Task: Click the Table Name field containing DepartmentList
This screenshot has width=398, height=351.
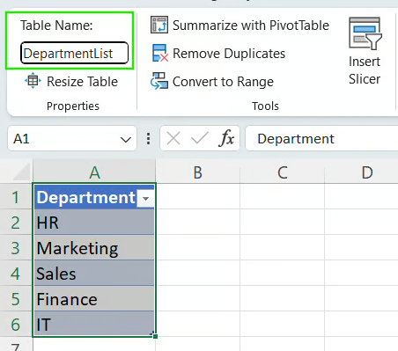Action: pos(74,53)
